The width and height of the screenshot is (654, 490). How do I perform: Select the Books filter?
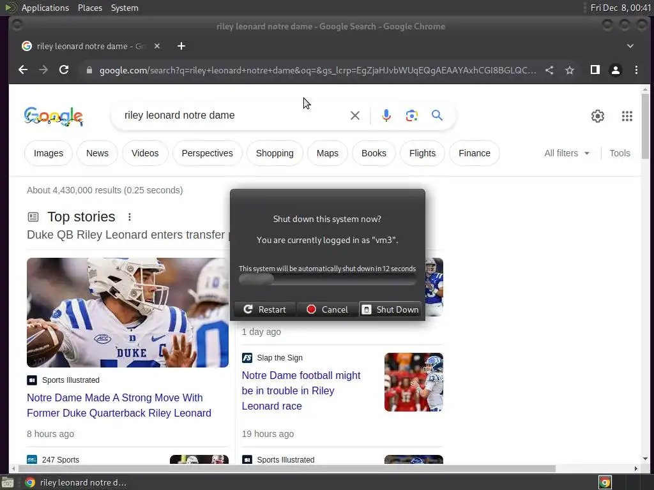coord(374,153)
